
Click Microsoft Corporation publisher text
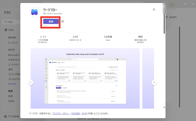pyautogui.click(x=52, y=13)
